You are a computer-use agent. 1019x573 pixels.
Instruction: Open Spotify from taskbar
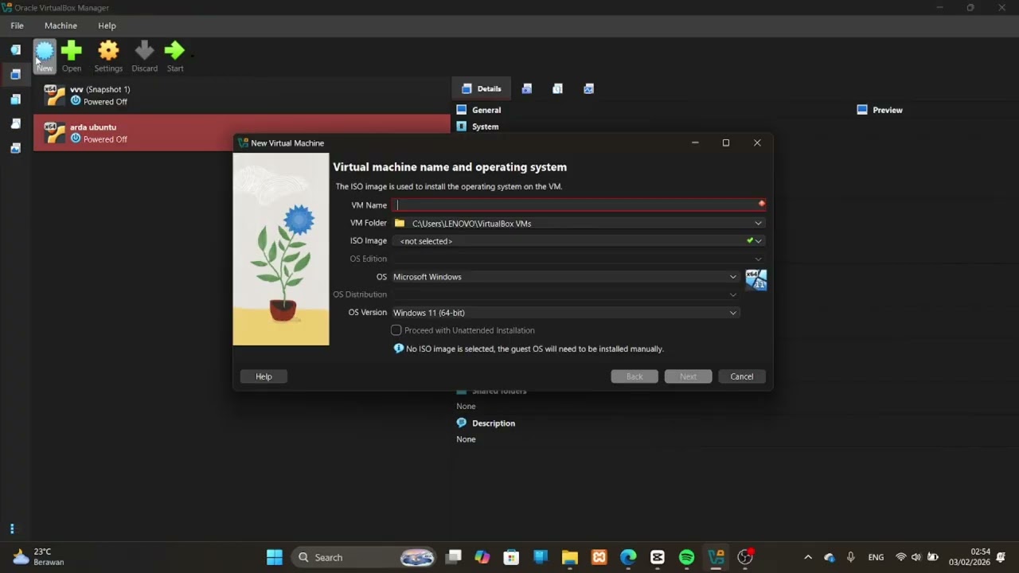point(687,557)
